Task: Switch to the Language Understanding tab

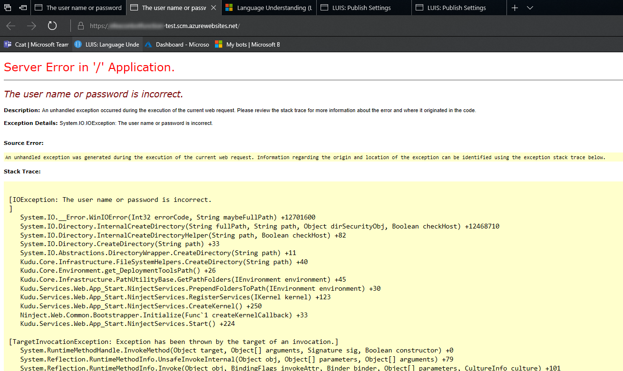Action: tap(269, 8)
